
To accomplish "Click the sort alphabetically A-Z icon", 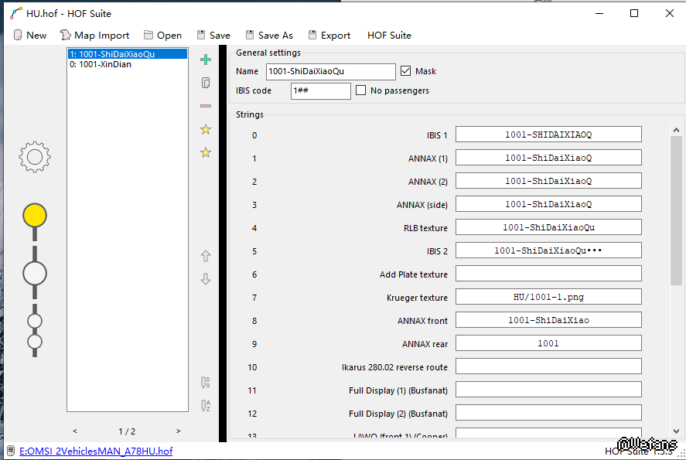I will click(206, 405).
